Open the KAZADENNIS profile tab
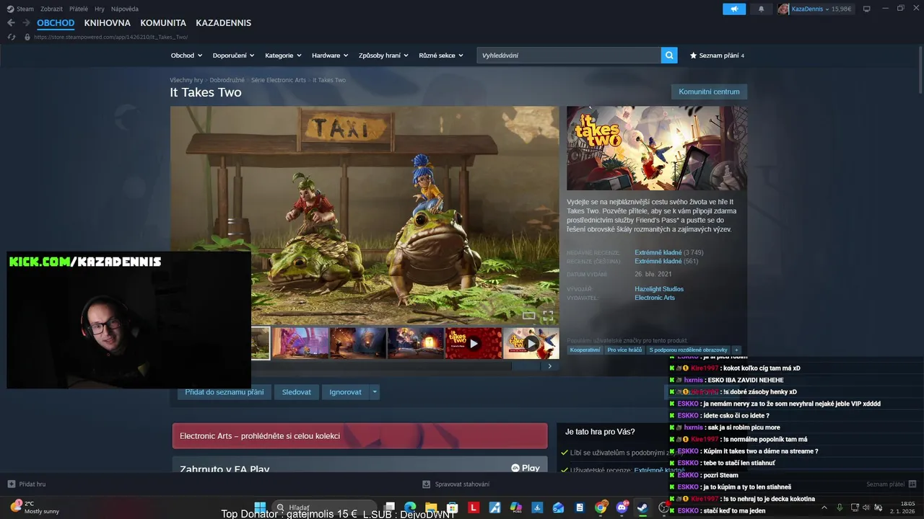Screen dimensions: 924x519 pos(224,23)
